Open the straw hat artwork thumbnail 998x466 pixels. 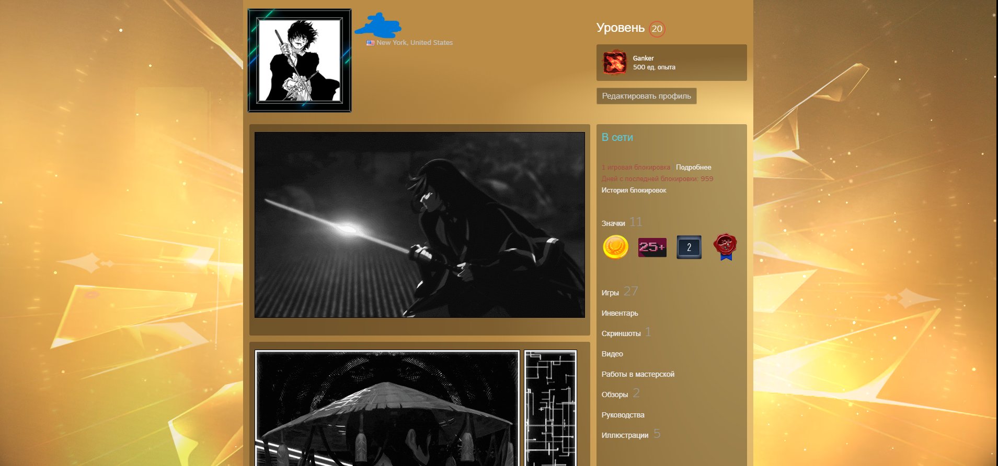point(387,408)
